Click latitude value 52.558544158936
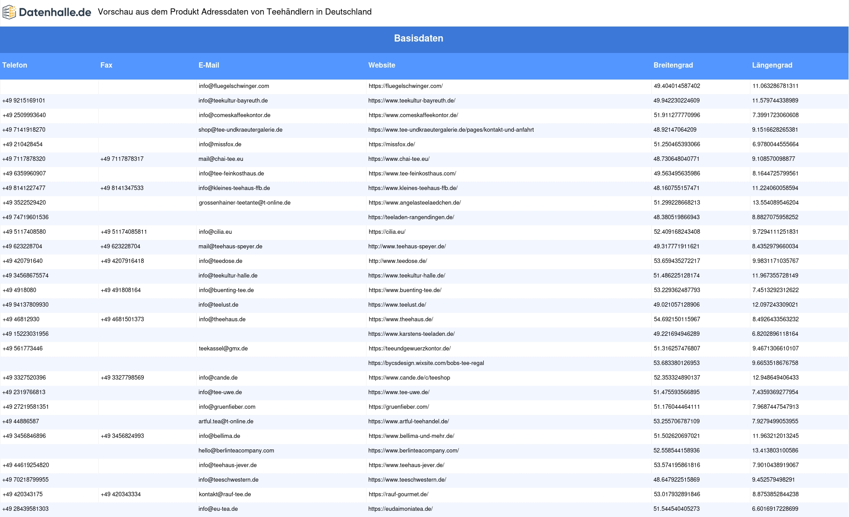Screen dimensions: 849x517 click(677, 451)
